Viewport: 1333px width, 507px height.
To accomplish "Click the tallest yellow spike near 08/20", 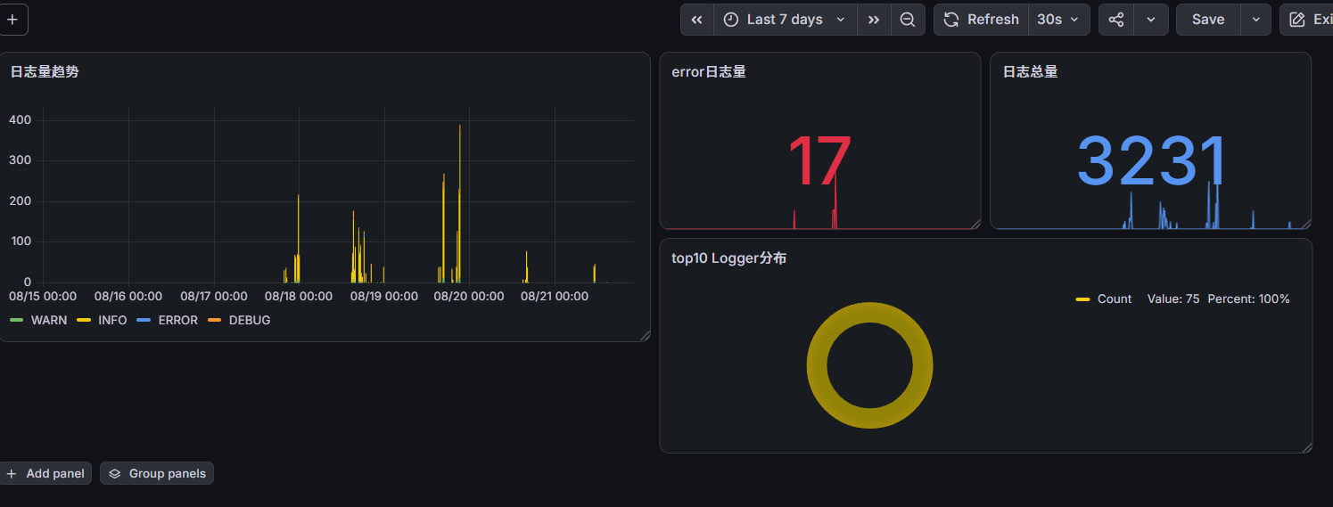I will coord(460,203).
